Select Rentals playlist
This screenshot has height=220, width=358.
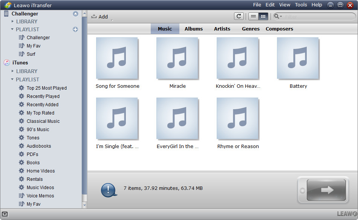click(x=35, y=179)
